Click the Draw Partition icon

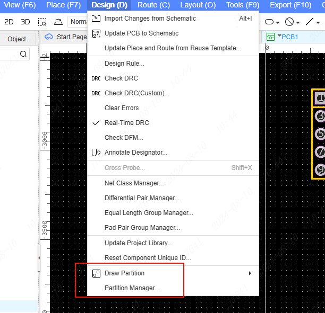pos(96,273)
